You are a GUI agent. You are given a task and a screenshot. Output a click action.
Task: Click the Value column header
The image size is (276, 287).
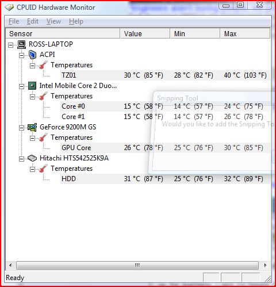(145, 33)
